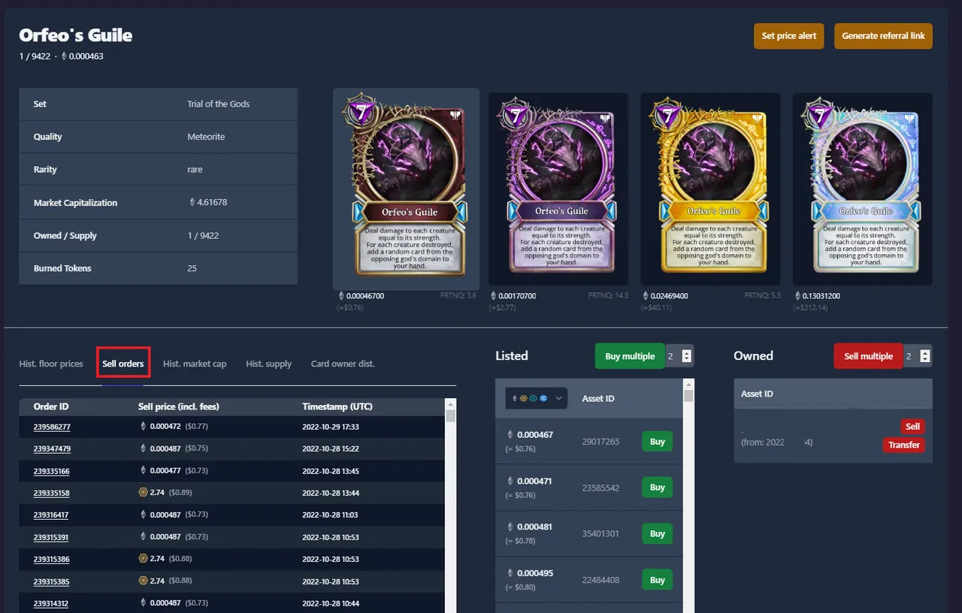Click the green Buy multiple button
Screen dimensions: 962x613
tap(630, 356)
